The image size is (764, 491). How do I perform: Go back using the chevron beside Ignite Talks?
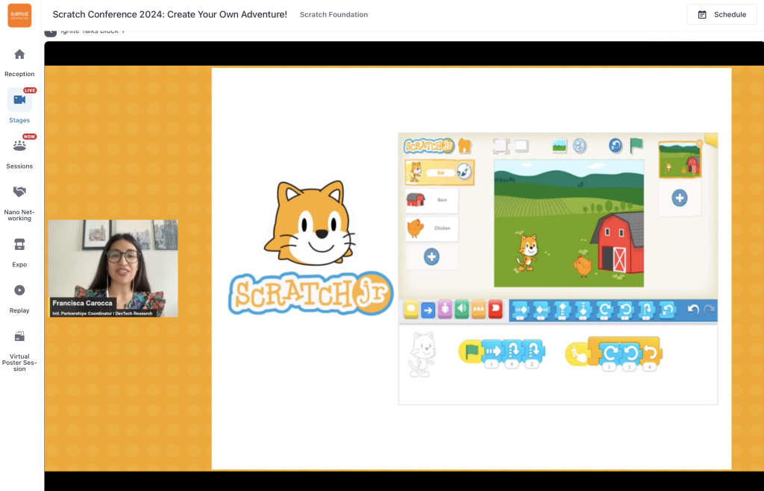point(51,31)
